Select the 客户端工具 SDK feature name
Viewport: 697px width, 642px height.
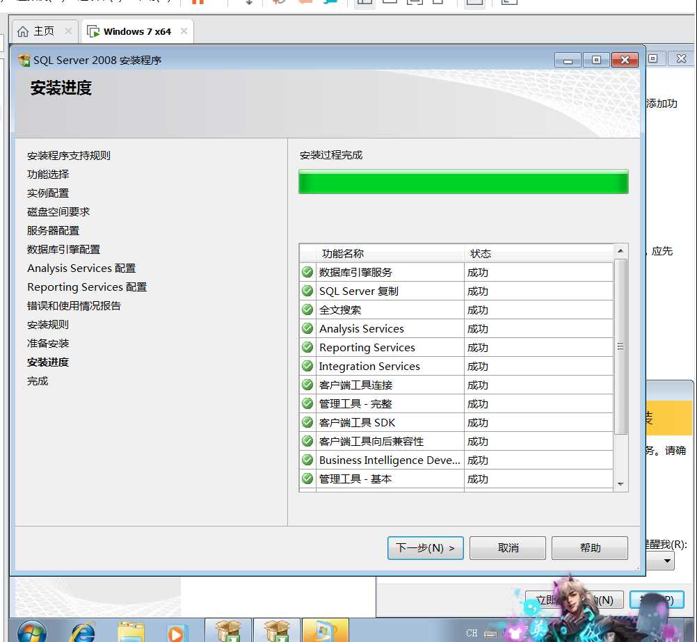[357, 422]
